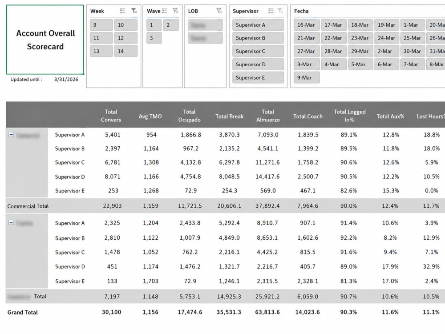The image size is (445, 334).
Task: Click the Total Convers column header
Action: [x=111, y=116]
